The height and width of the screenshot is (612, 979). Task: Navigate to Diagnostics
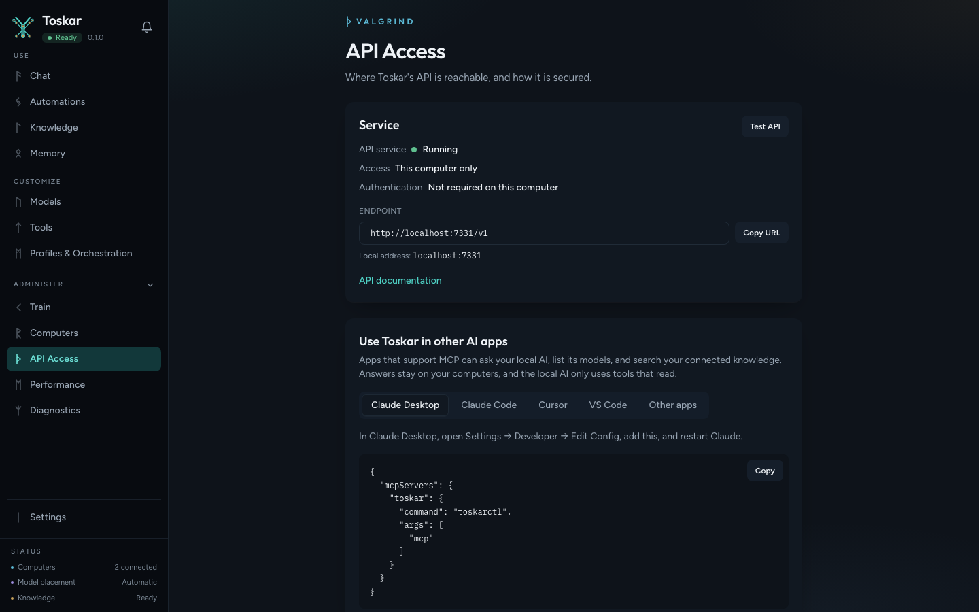tap(84, 411)
